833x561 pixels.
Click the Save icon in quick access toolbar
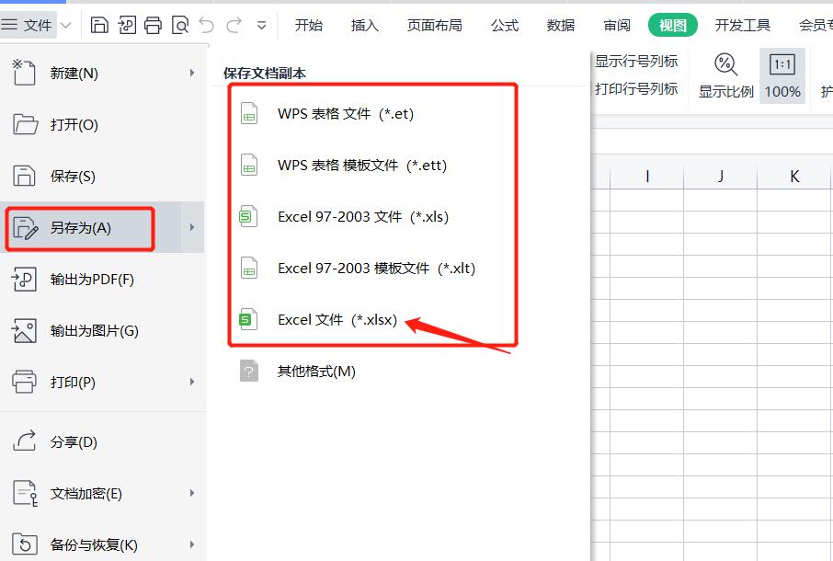tap(99, 24)
